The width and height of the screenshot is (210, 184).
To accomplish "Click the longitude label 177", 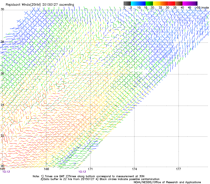I will point(178,169).
